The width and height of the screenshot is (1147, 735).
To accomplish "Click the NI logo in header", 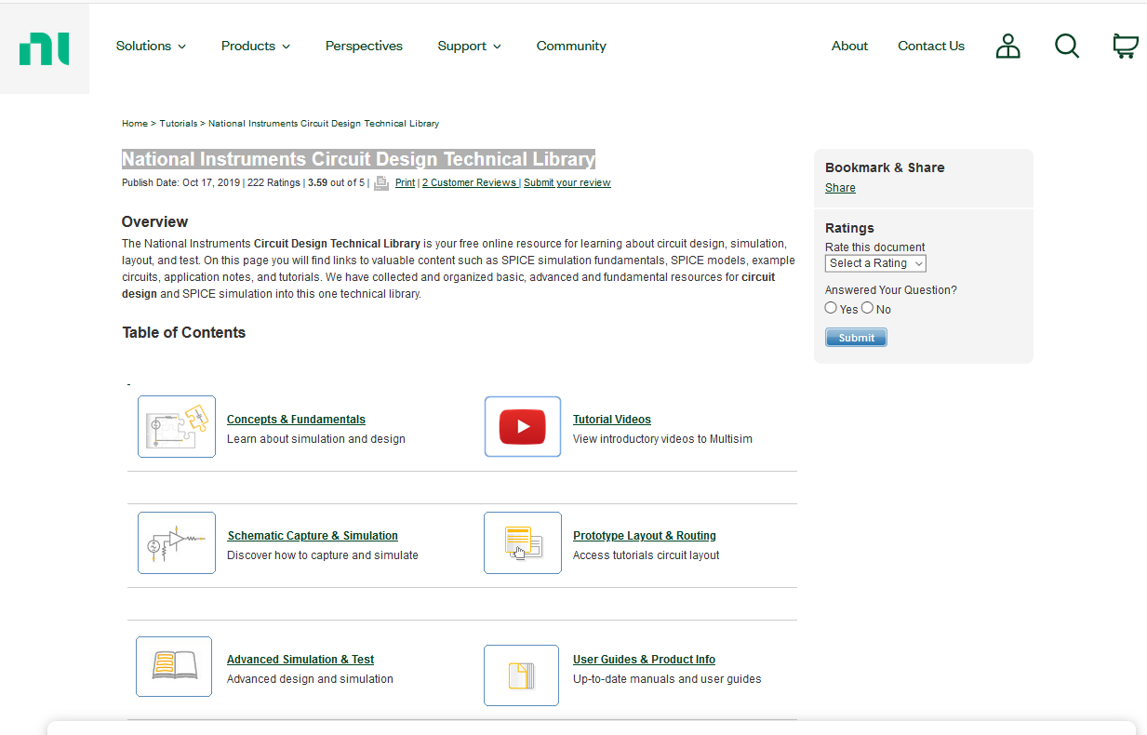I will [44, 48].
